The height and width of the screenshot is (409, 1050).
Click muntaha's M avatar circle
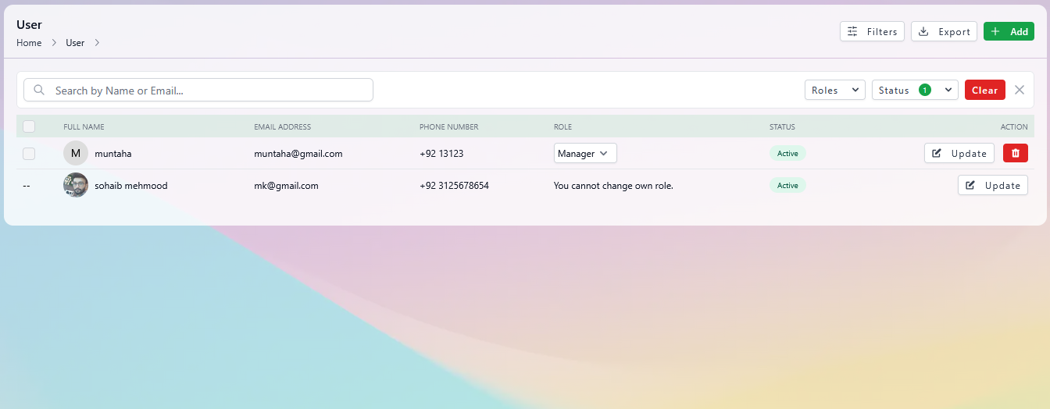click(76, 153)
